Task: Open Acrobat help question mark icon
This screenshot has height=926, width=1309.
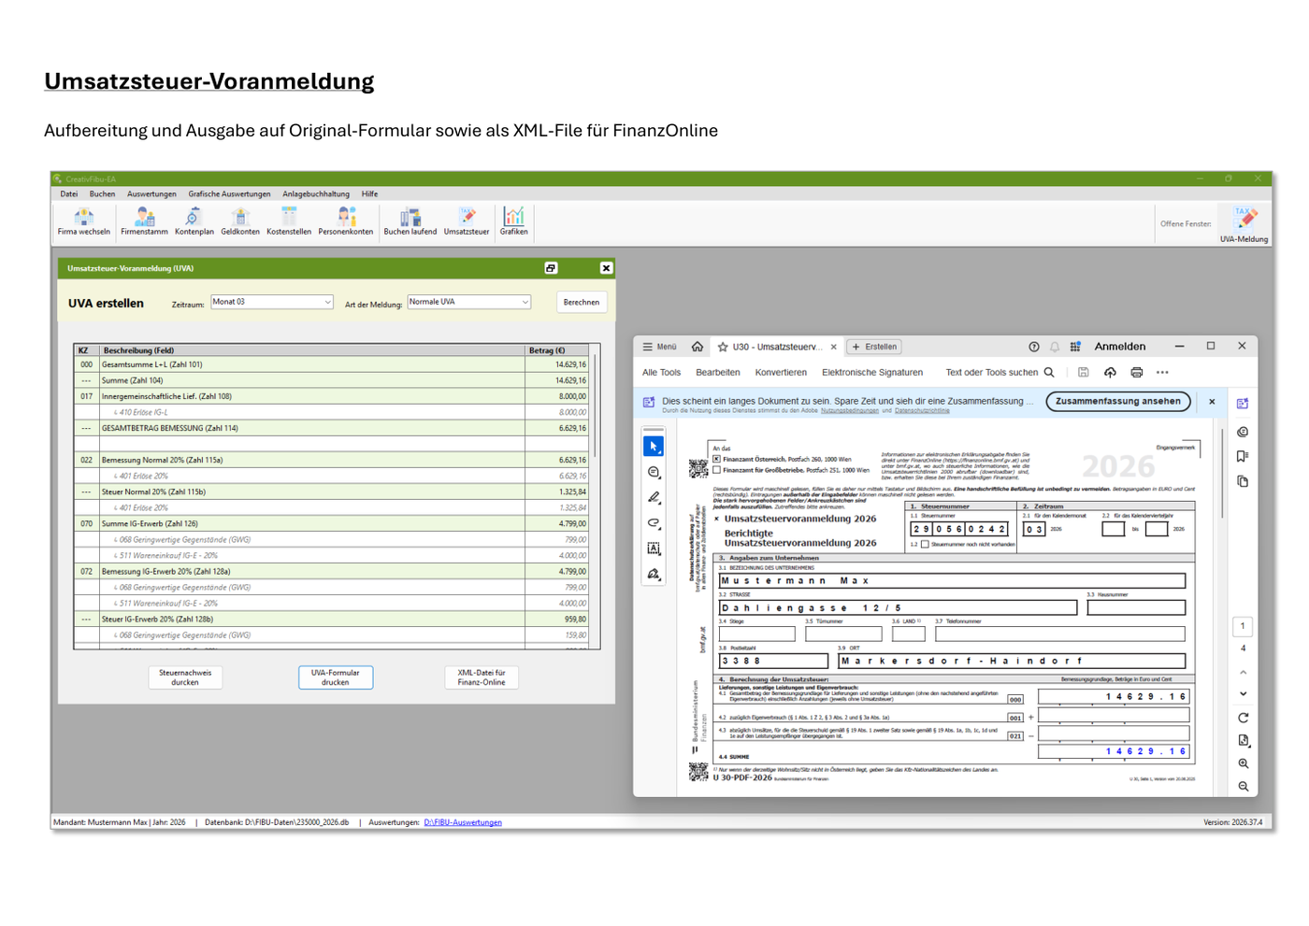Action: pyautogui.click(x=1034, y=347)
